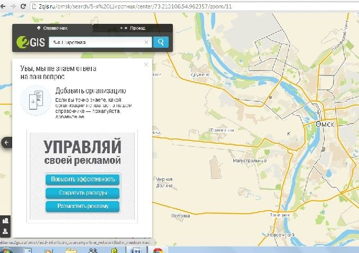The height and width of the screenshot is (253, 359).
Task: Click the upper icon in the bottom-left sidebar
Action: tap(5, 220)
